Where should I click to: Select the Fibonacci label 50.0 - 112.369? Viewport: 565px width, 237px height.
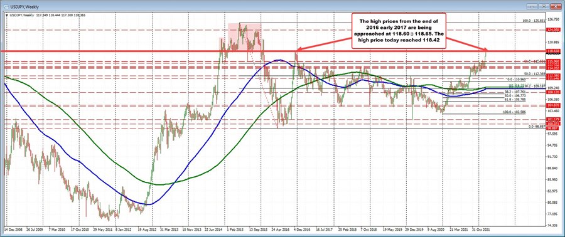coord(535,74)
